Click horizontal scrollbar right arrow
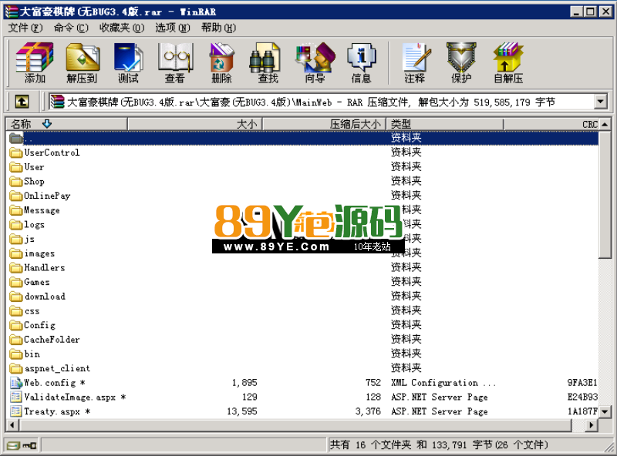Viewport: 617px width, 456px height. click(592, 425)
